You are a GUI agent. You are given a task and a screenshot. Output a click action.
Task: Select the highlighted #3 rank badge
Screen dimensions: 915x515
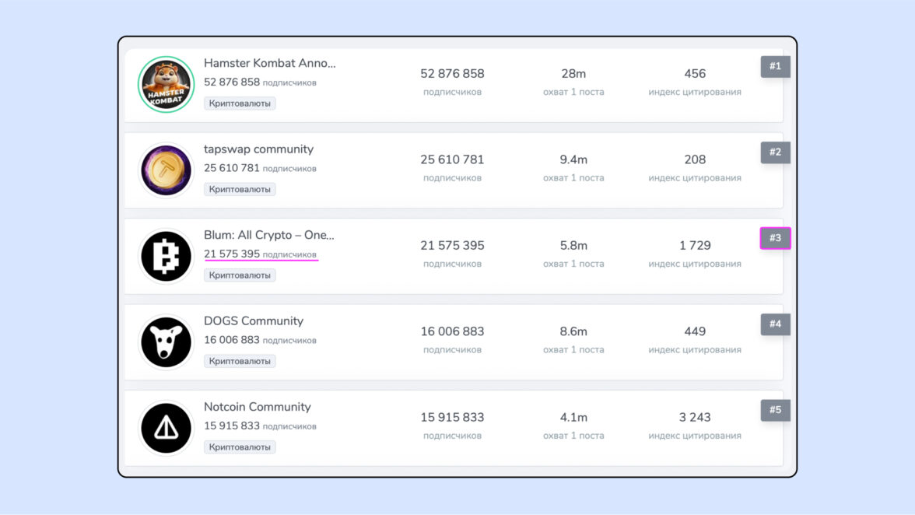[775, 238]
